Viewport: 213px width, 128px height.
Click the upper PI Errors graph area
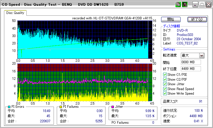coord(83,39)
